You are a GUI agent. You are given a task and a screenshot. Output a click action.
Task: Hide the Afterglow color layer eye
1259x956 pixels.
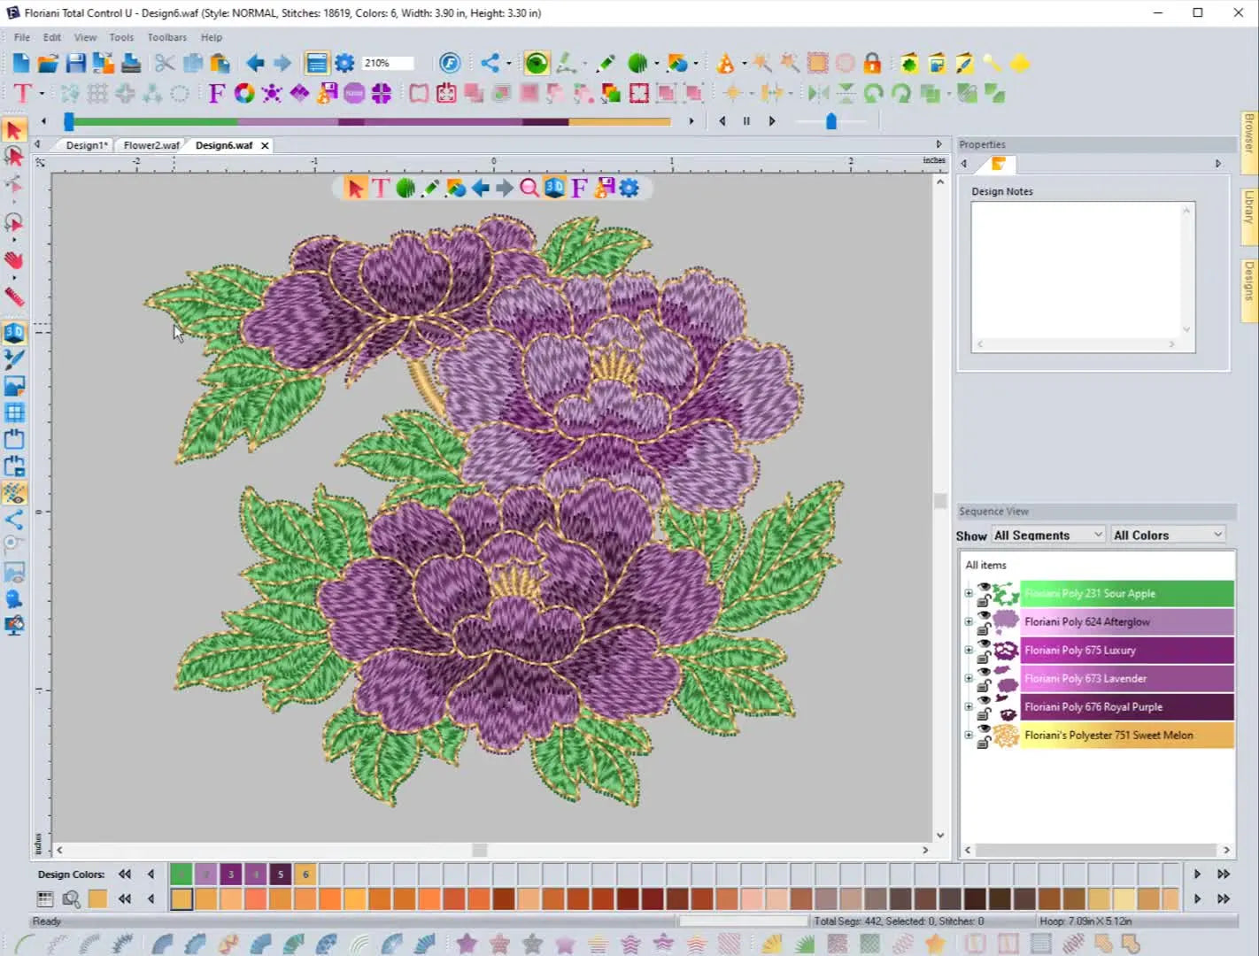tap(984, 615)
